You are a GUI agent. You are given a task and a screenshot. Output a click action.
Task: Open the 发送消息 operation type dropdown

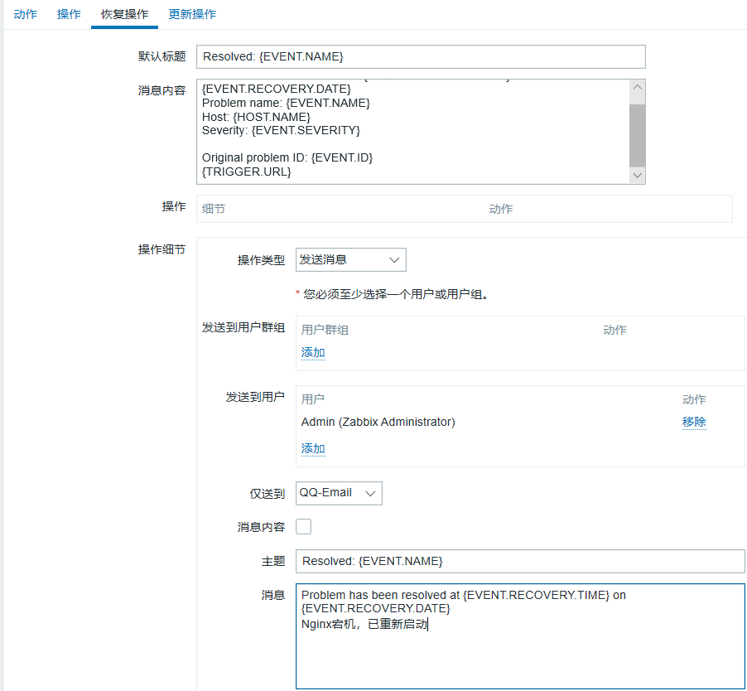click(x=350, y=259)
